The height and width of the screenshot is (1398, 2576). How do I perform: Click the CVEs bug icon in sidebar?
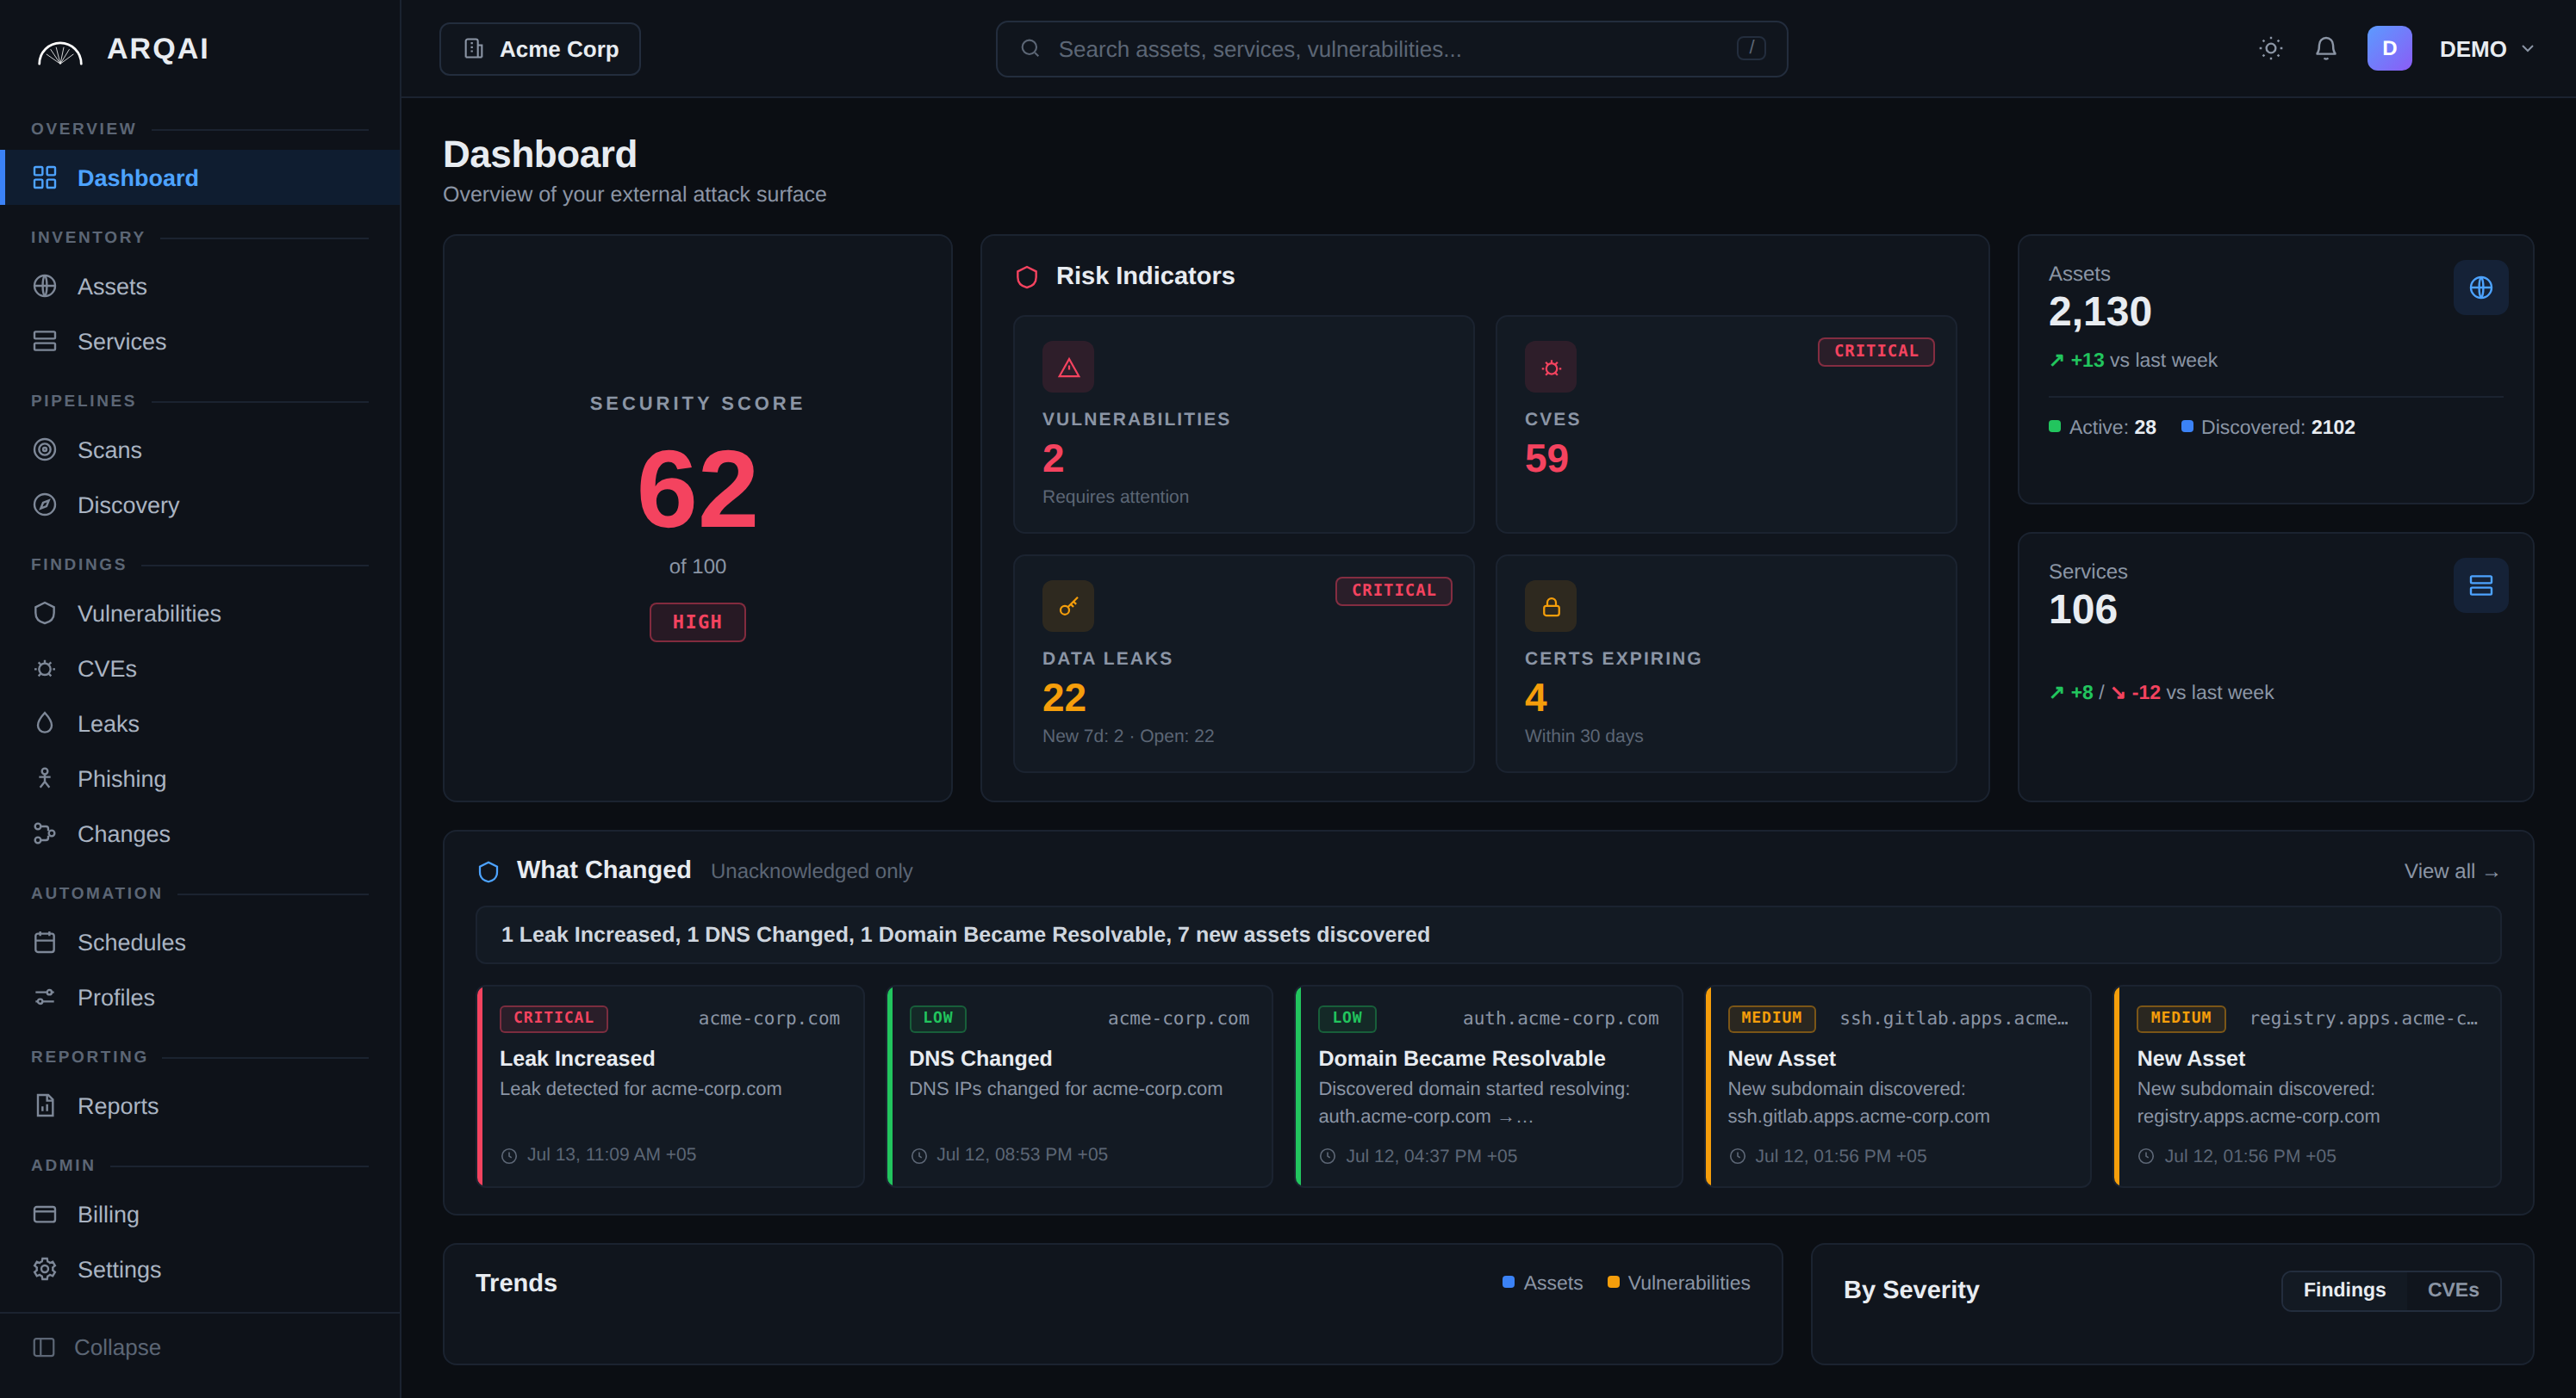click(x=44, y=669)
